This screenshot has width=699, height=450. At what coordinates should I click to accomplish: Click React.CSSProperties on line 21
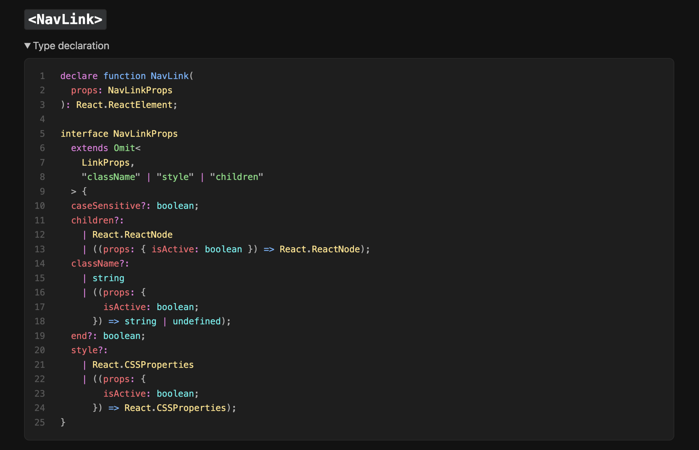point(143,365)
